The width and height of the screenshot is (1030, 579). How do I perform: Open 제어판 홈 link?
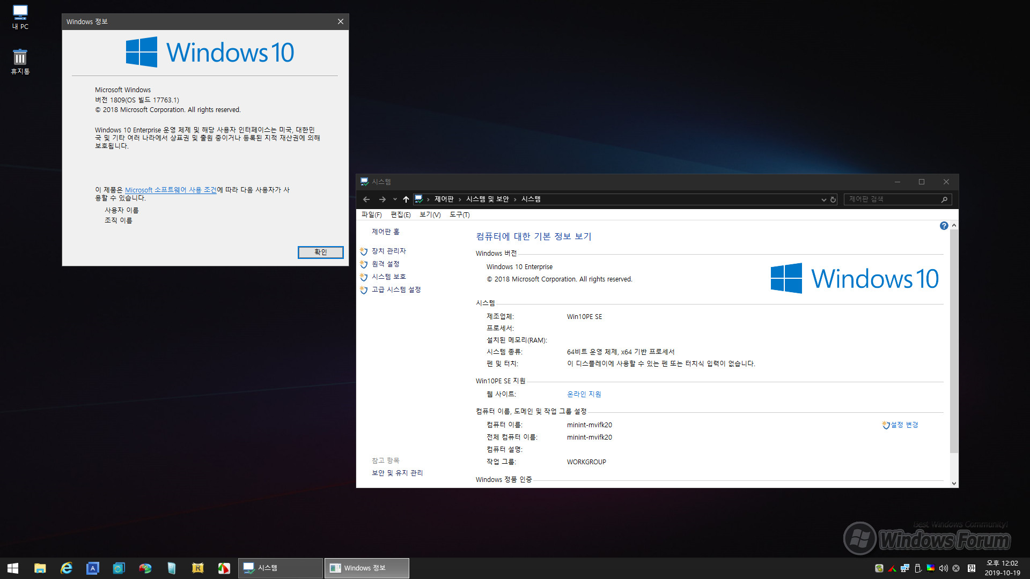click(385, 232)
